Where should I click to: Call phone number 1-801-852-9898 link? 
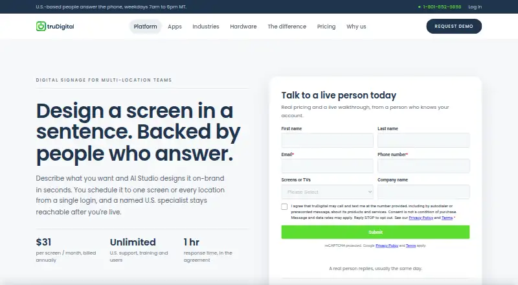(442, 6)
